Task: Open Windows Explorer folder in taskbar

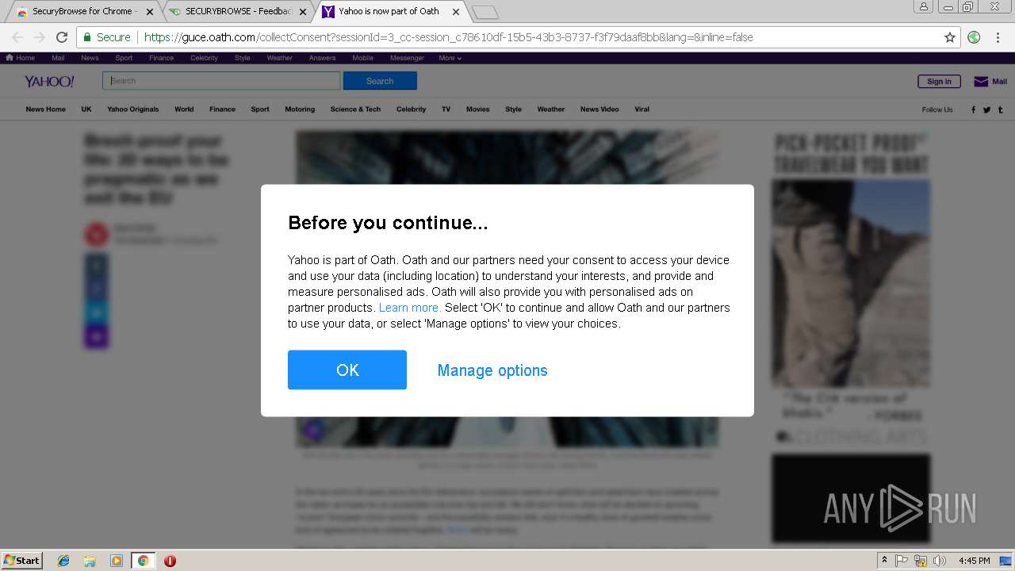Action: [x=90, y=561]
